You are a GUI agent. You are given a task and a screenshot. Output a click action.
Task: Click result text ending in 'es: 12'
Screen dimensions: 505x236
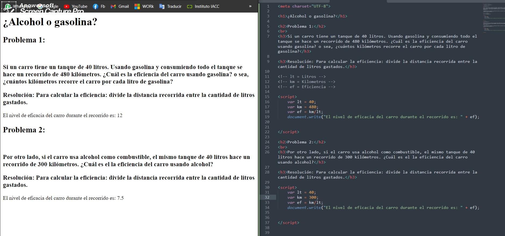(x=63, y=115)
